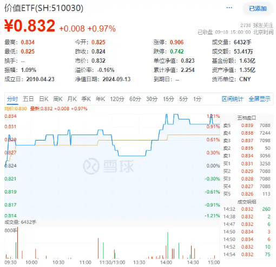Select the 15分 interval tab
Screen dimensions: 276x267
click(x=168, y=99)
